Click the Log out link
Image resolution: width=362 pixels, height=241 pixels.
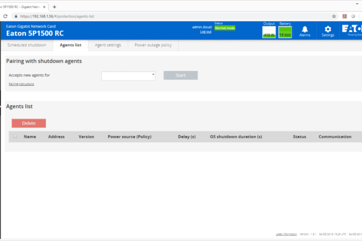click(x=205, y=32)
